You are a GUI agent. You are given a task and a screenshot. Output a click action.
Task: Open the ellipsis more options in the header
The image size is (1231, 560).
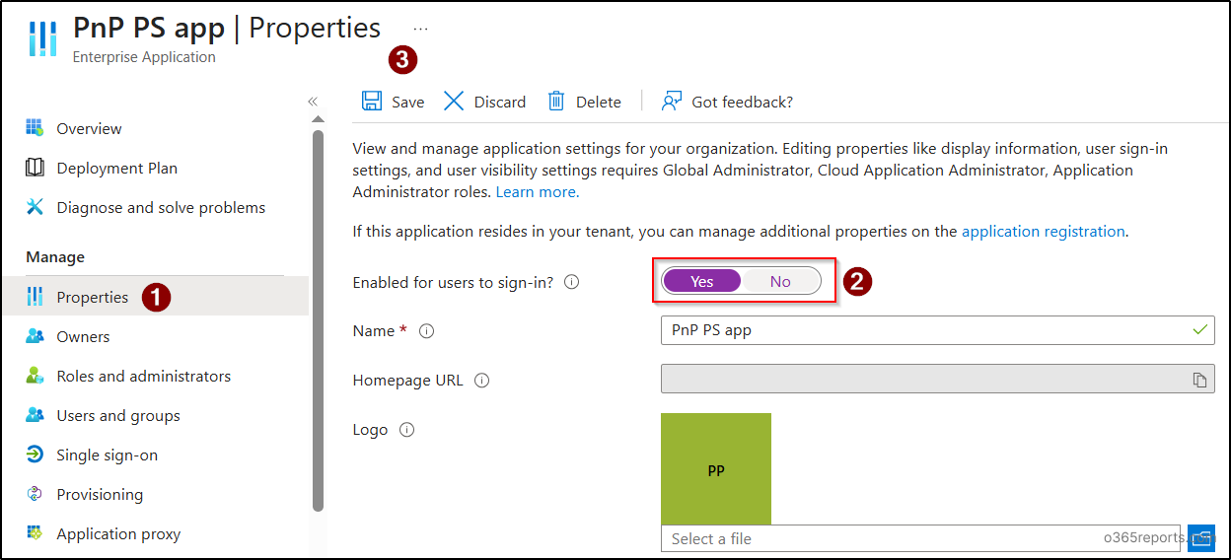point(421,30)
